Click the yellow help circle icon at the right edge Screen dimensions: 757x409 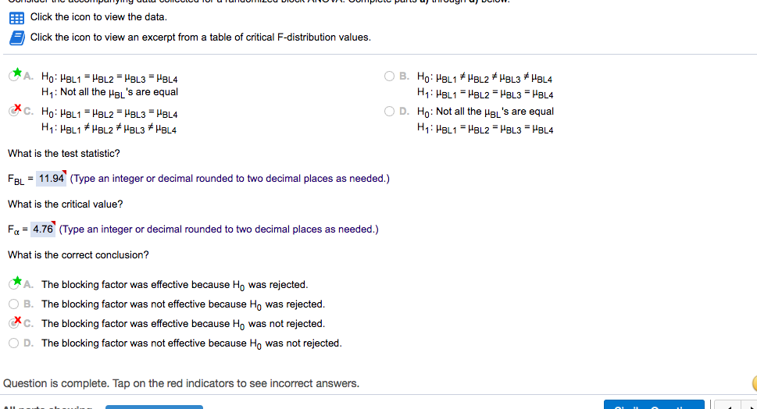click(x=754, y=383)
